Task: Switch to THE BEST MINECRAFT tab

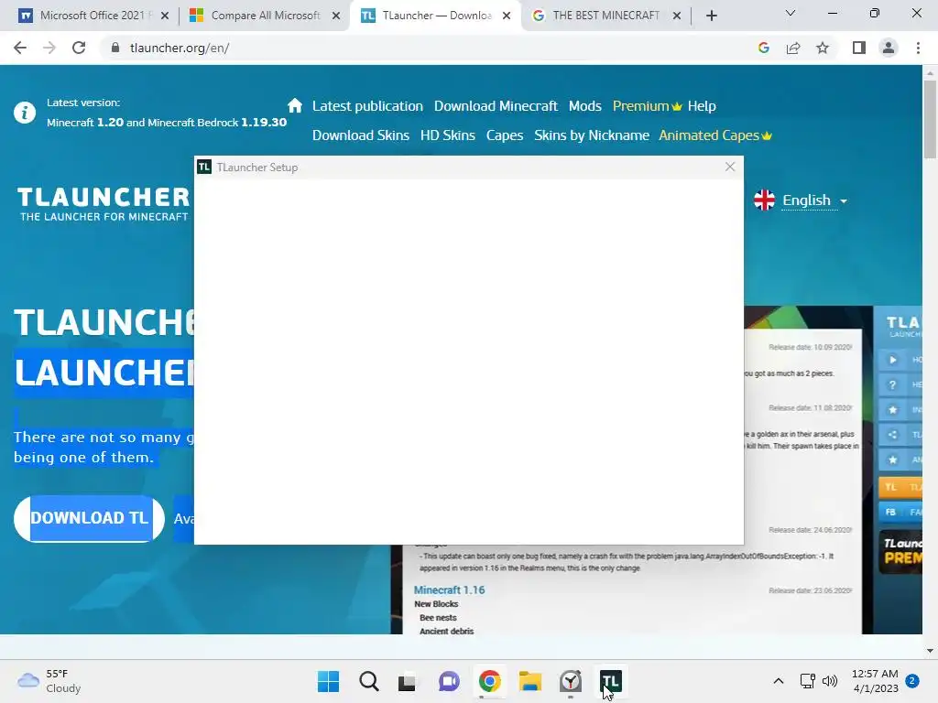Action: [605, 16]
